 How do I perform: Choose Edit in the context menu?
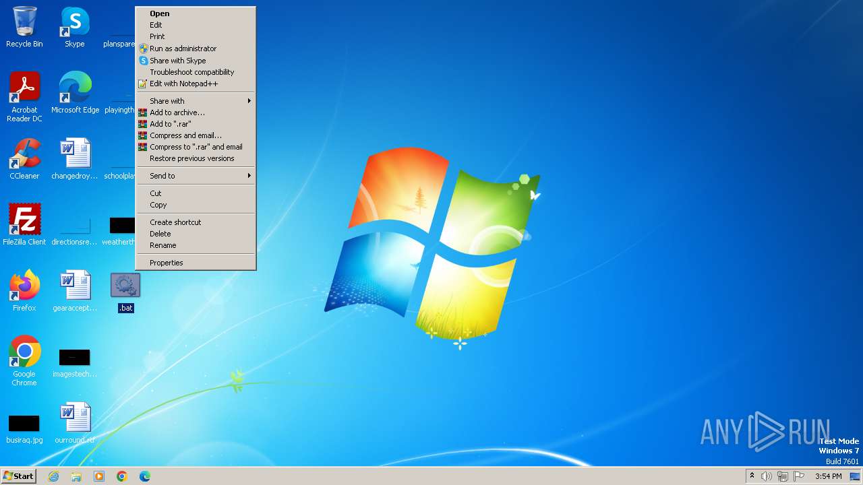click(x=196, y=25)
